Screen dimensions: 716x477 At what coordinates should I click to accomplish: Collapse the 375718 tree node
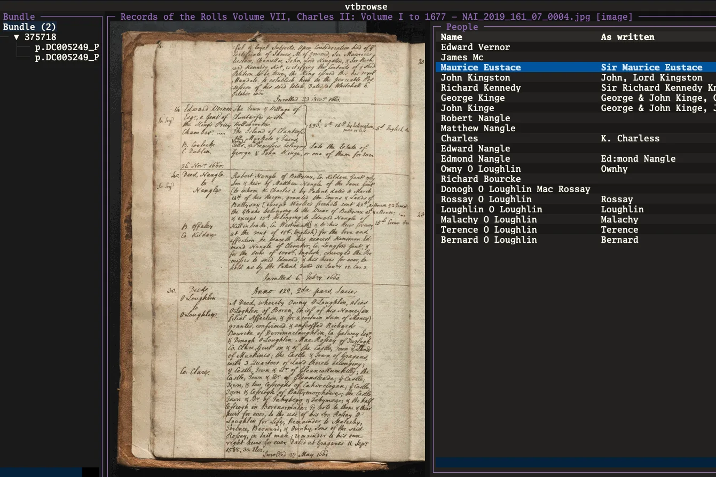tap(17, 37)
